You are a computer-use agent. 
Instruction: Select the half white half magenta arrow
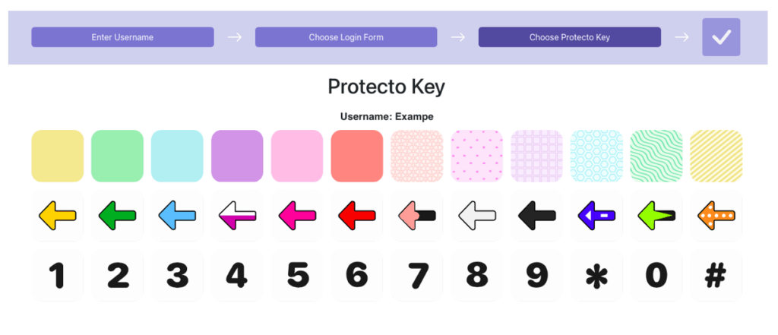pyautogui.click(x=237, y=216)
